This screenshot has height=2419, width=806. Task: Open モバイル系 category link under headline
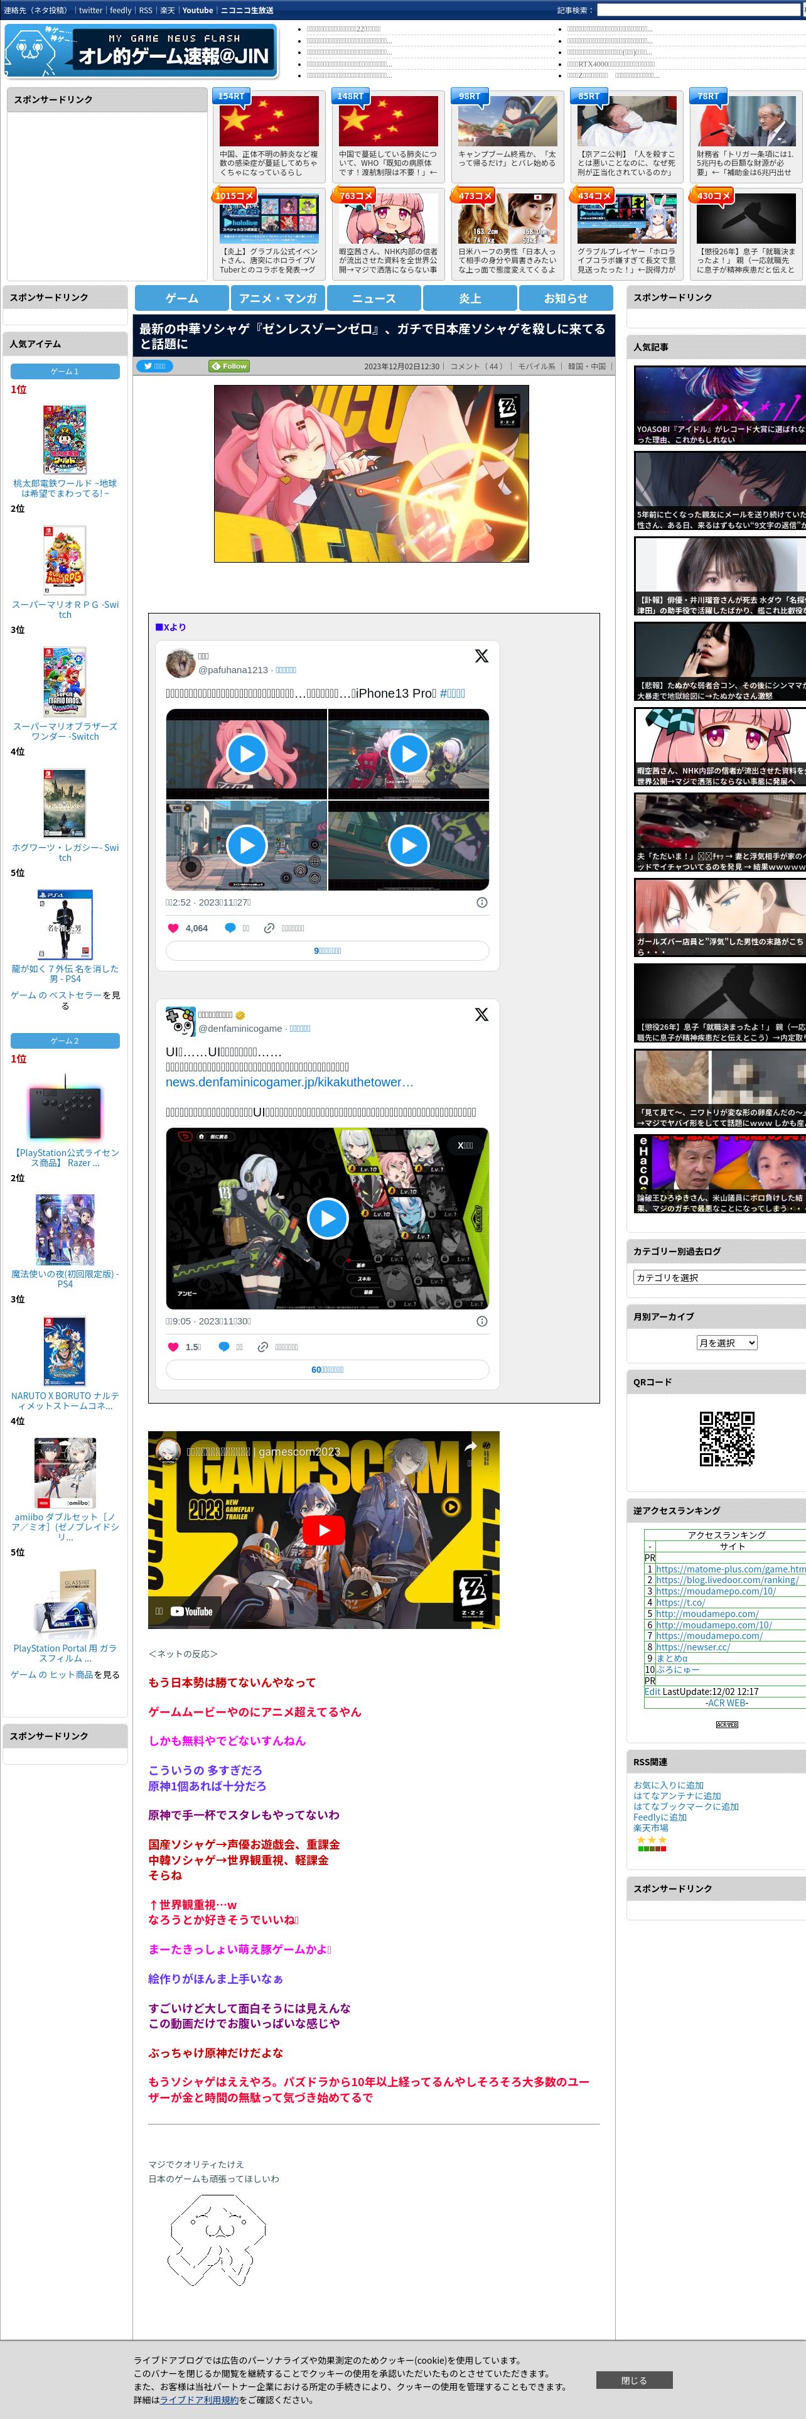pos(537,366)
